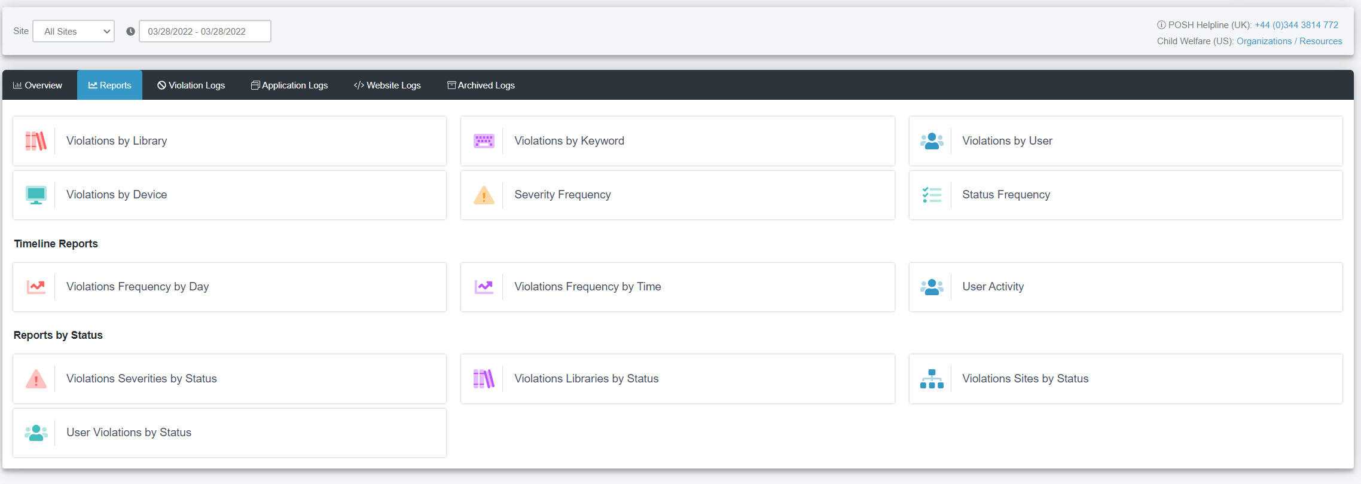
Task: Click the books icon for Violations by Library
Action: click(36, 141)
